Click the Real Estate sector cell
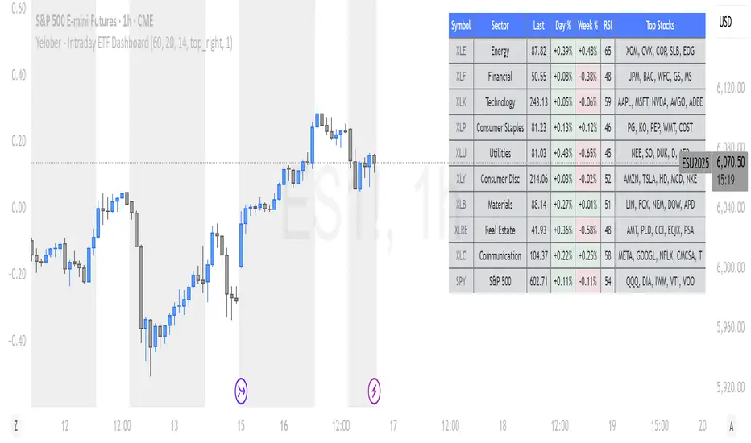 pyautogui.click(x=500, y=230)
